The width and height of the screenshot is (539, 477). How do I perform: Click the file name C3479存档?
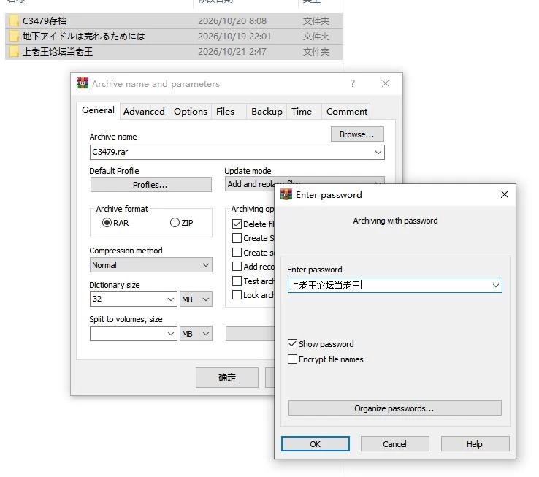coord(45,21)
